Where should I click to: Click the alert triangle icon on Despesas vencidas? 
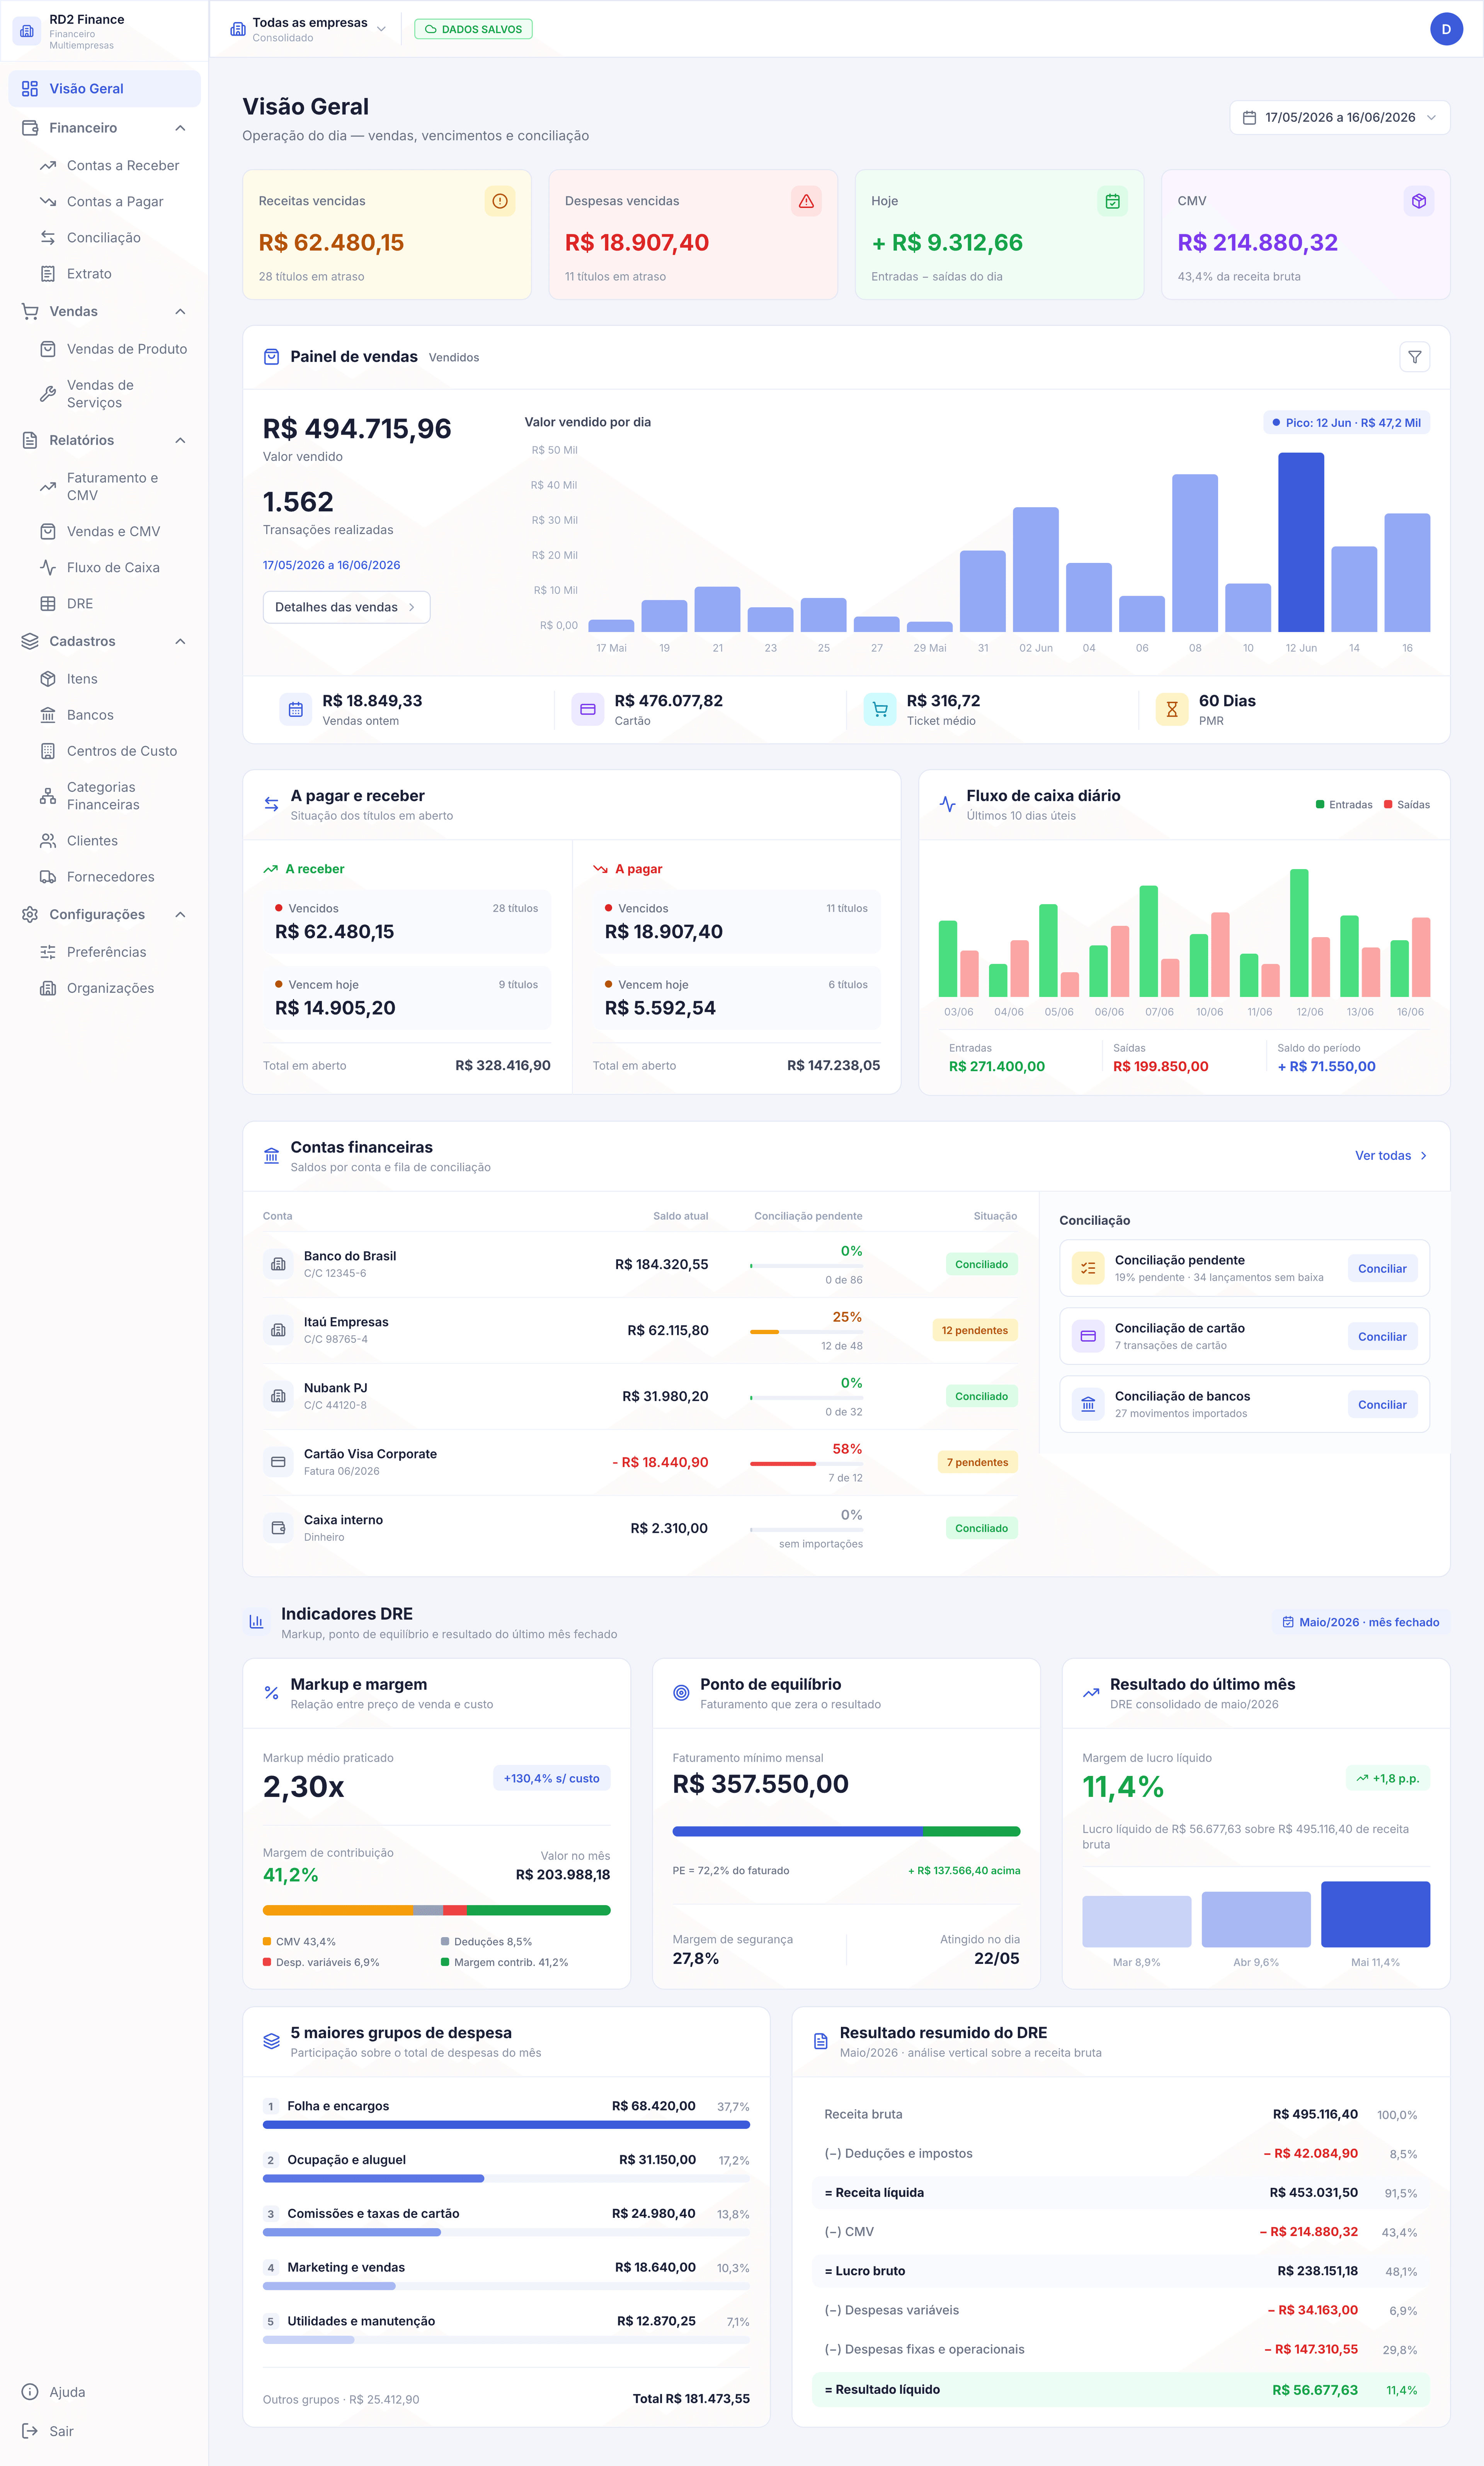[806, 201]
